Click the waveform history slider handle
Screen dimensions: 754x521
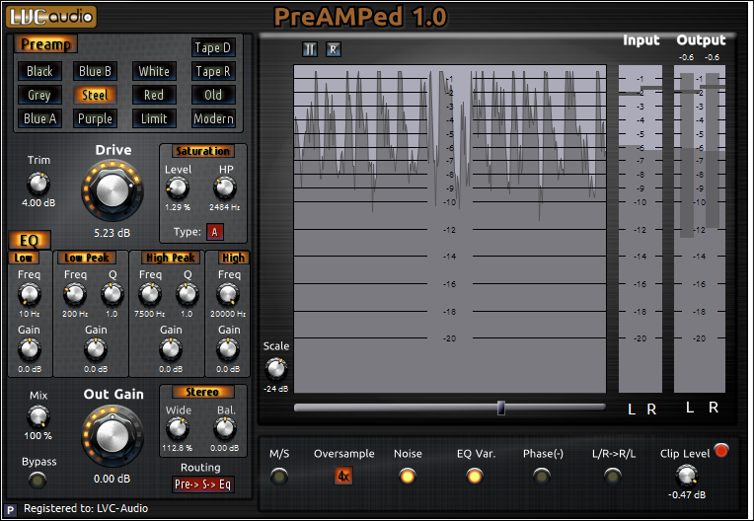pyautogui.click(x=500, y=408)
